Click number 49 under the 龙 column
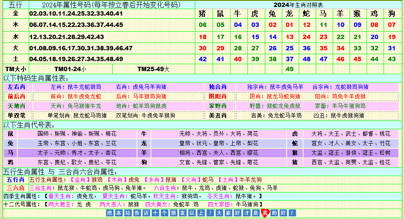Viewport: 404px width, 219px height. [x=290, y=69]
